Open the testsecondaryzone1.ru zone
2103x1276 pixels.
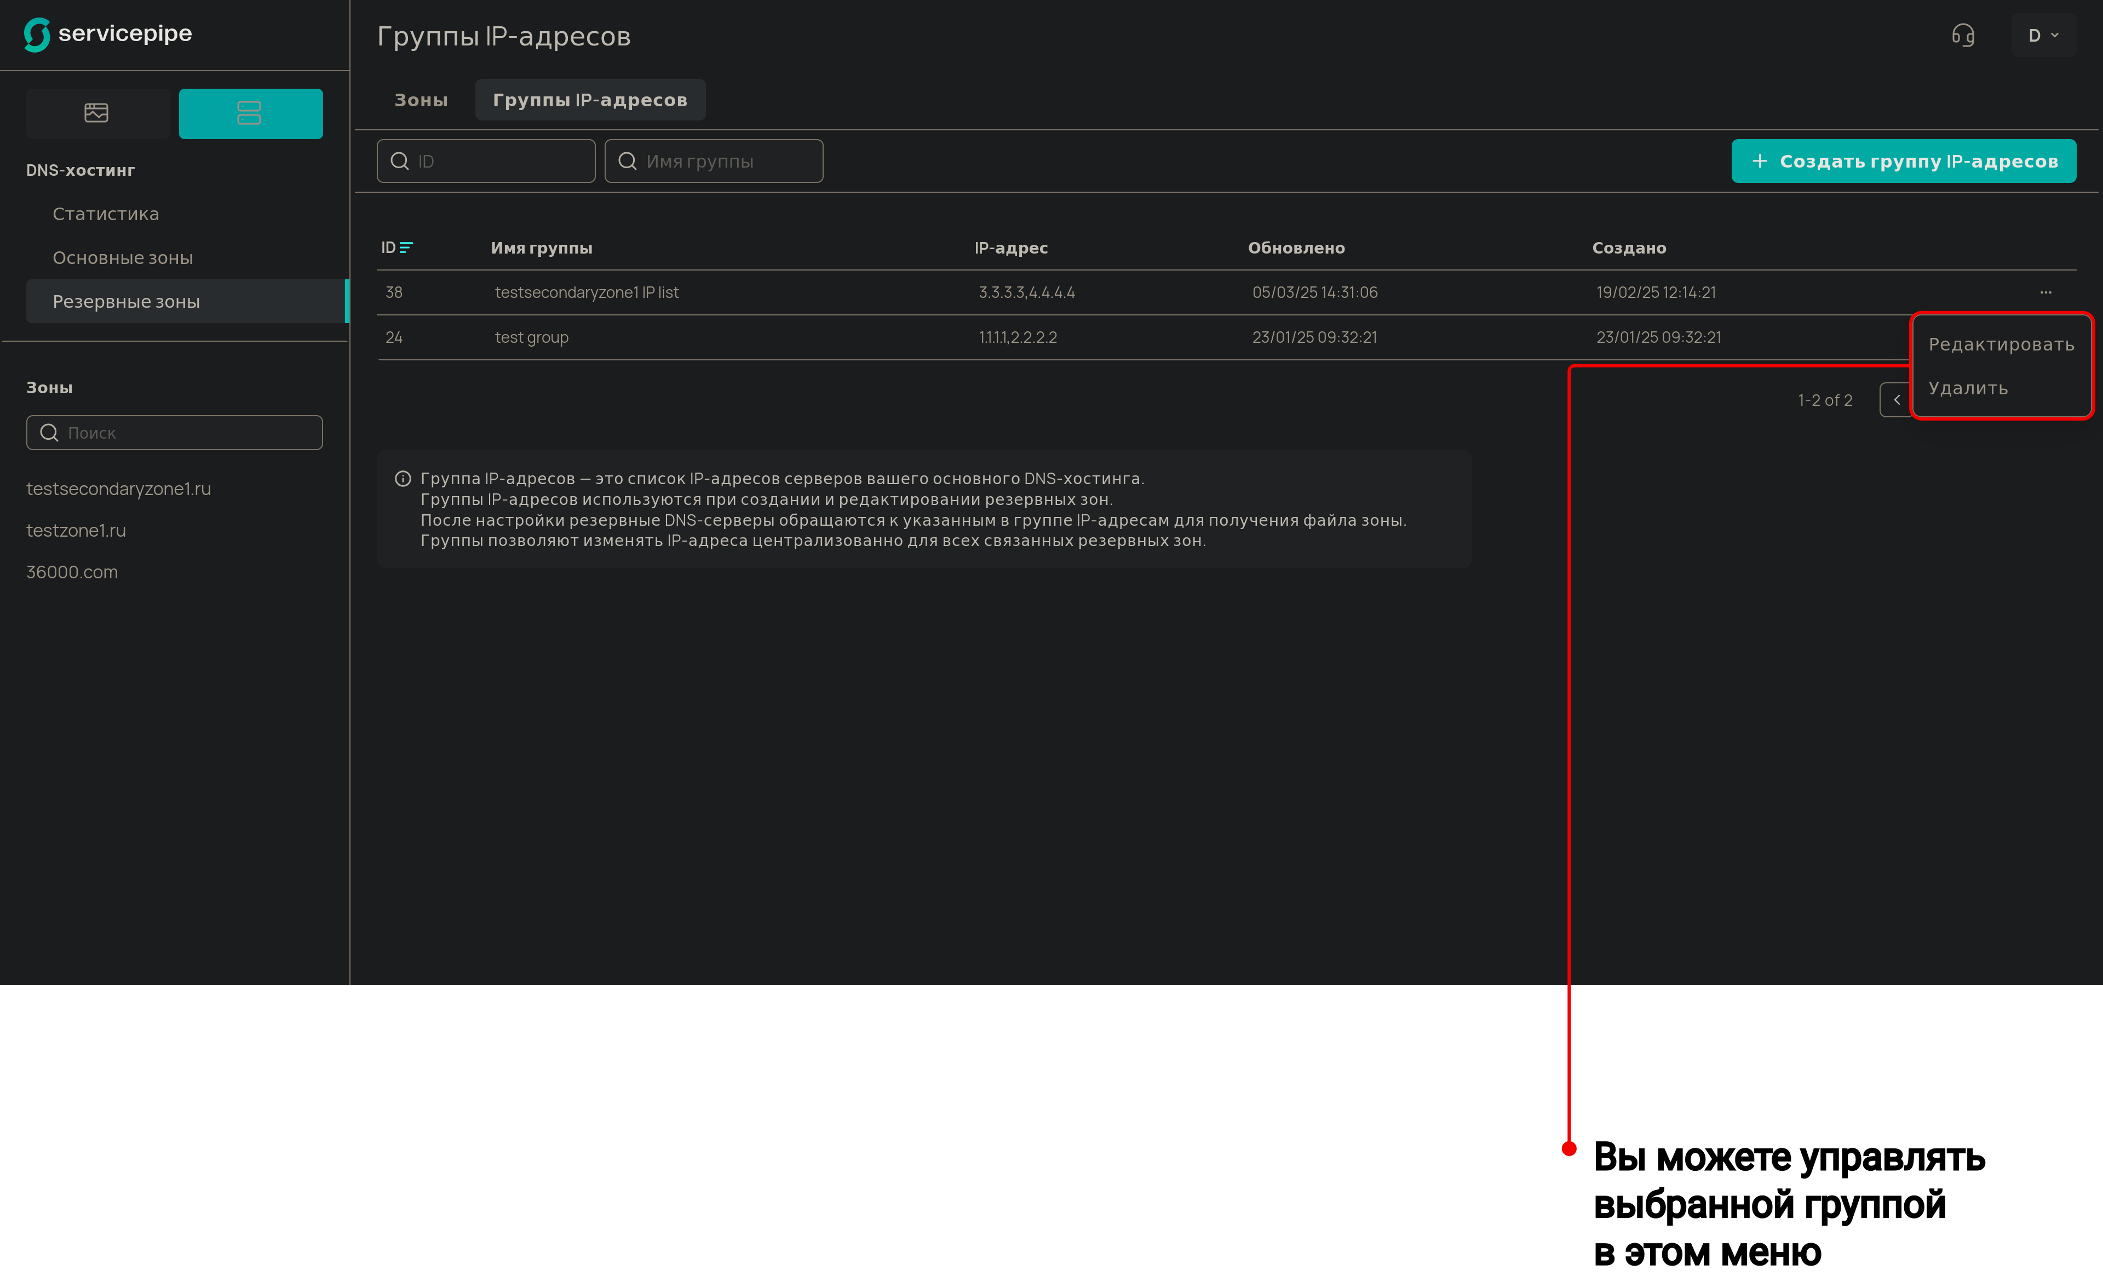119,489
